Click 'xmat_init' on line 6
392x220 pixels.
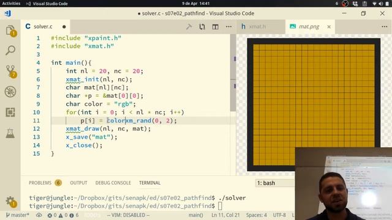pyautogui.click(x=83, y=79)
